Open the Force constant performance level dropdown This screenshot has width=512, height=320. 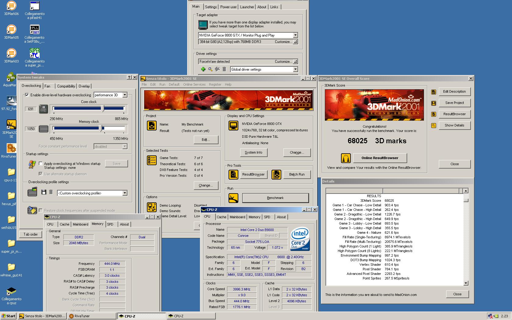(125, 147)
